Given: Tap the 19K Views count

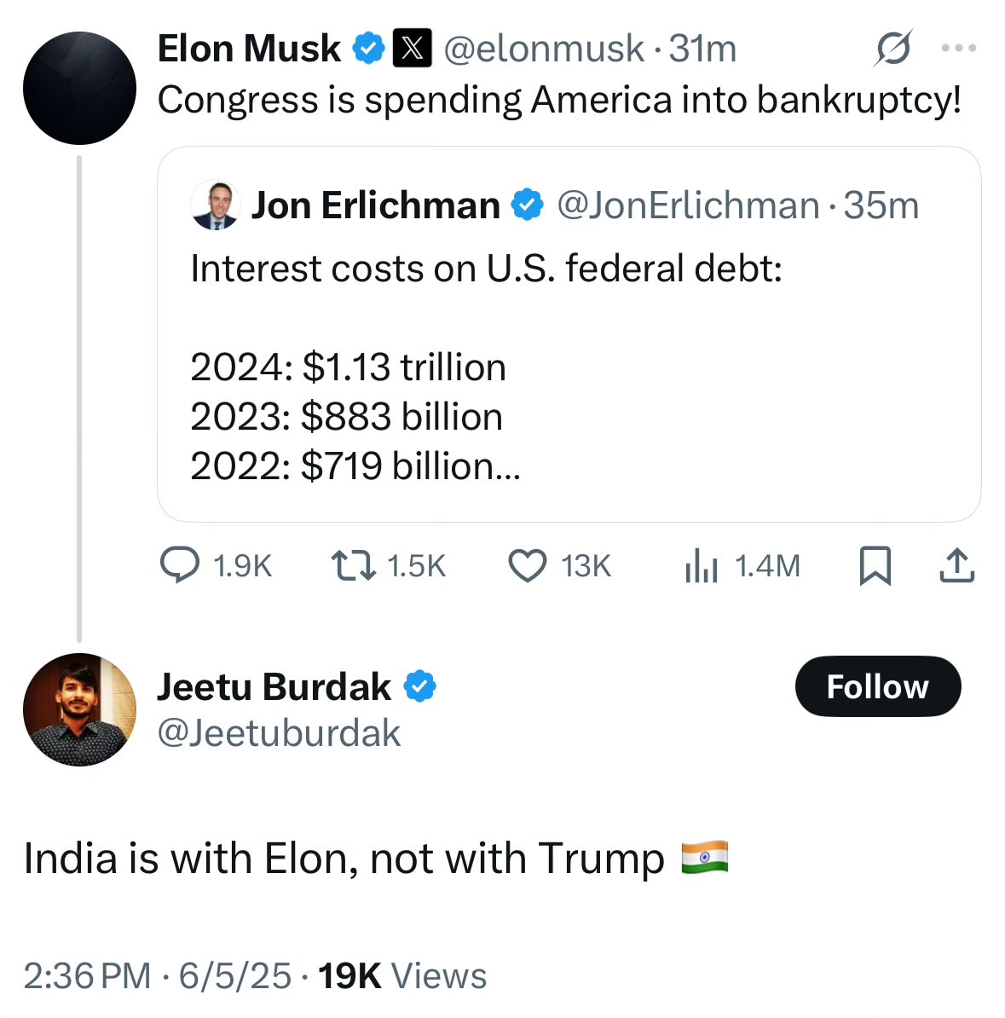Looking at the screenshot, I should 401,976.
